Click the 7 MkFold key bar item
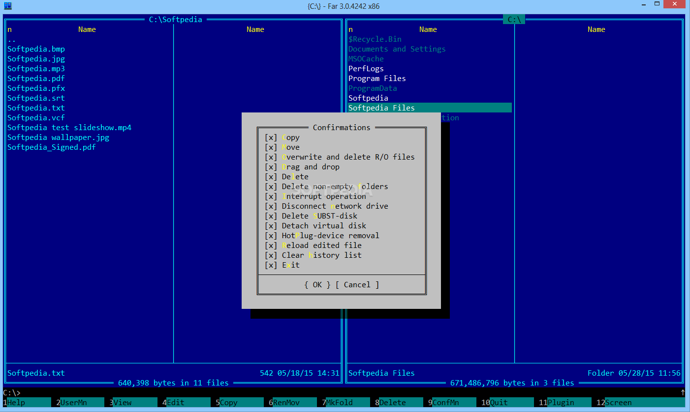Viewport: 690px width, 412px height. click(x=345, y=403)
